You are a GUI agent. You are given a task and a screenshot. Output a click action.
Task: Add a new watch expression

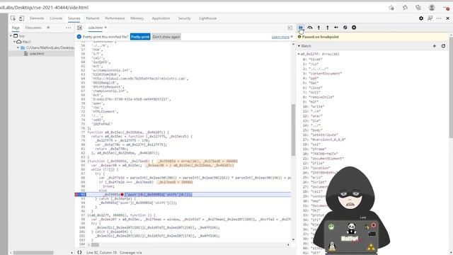pos(434,46)
